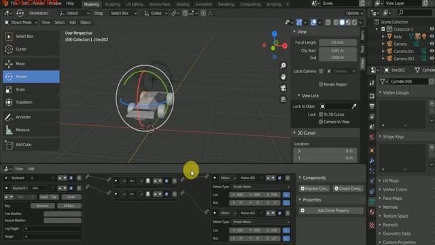
Task: Switch to the Sculpting workspace tab
Action: (x=112, y=4)
